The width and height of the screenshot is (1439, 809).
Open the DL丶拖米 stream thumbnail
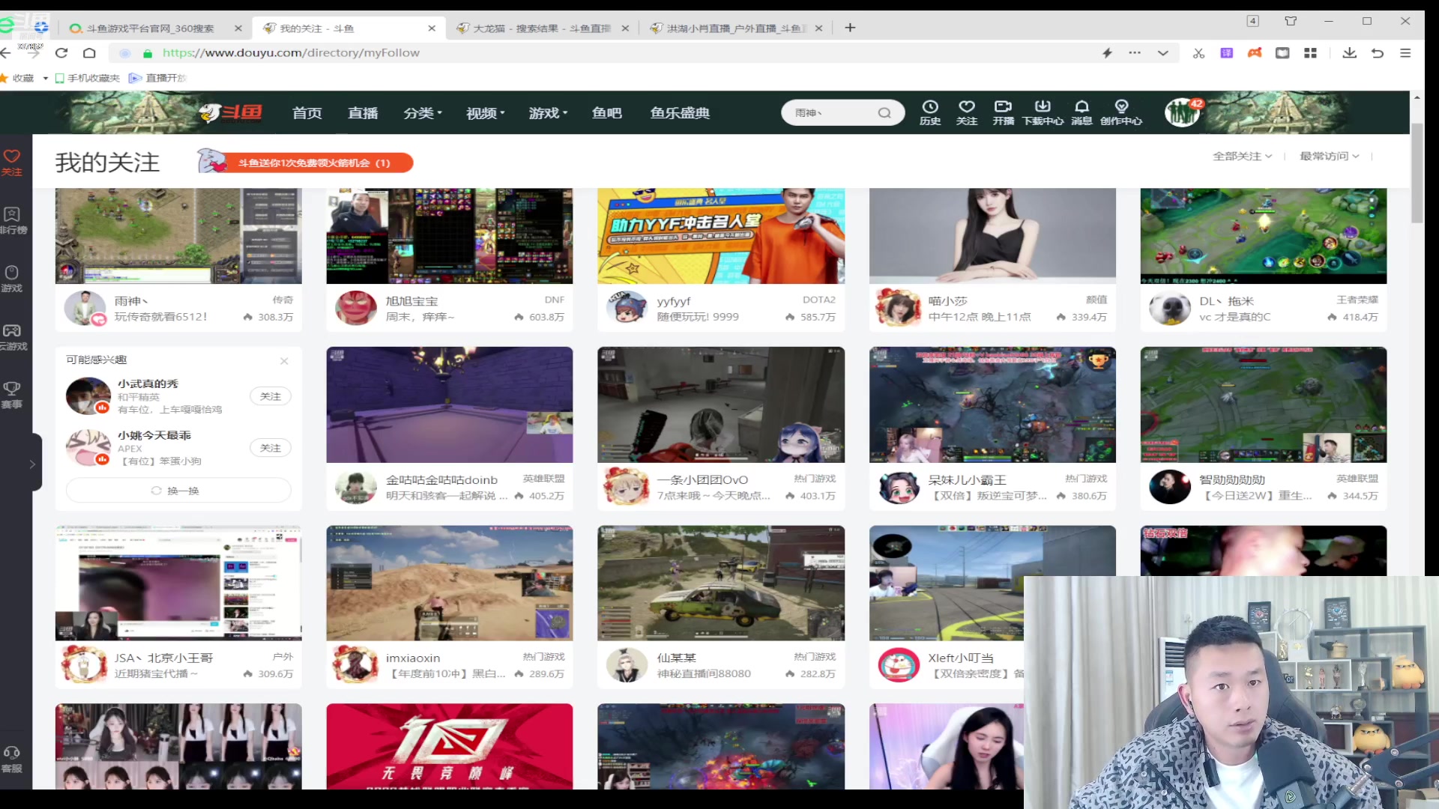point(1264,236)
